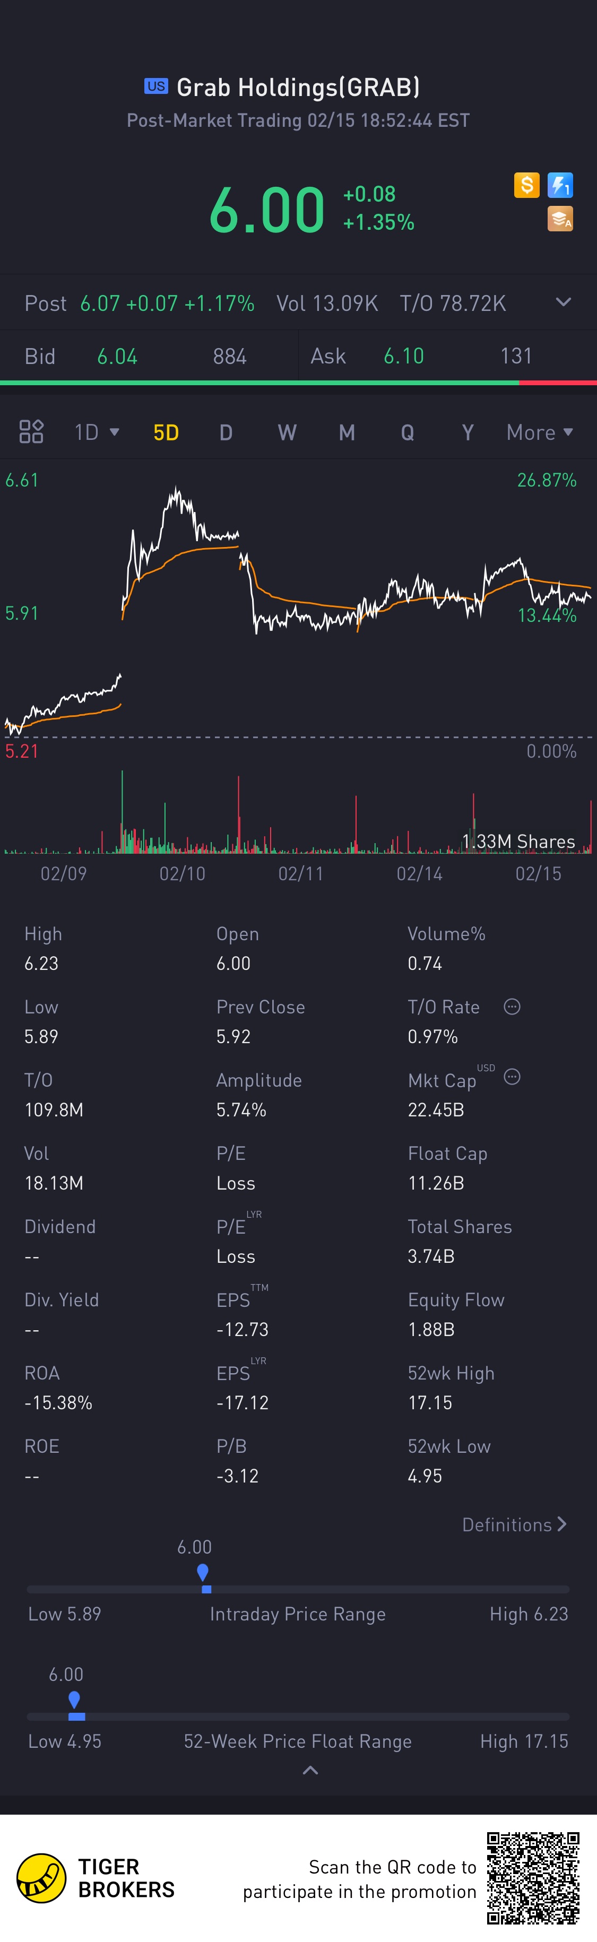Tap the Tiger Brokers logo

[x=42, y=1877]
